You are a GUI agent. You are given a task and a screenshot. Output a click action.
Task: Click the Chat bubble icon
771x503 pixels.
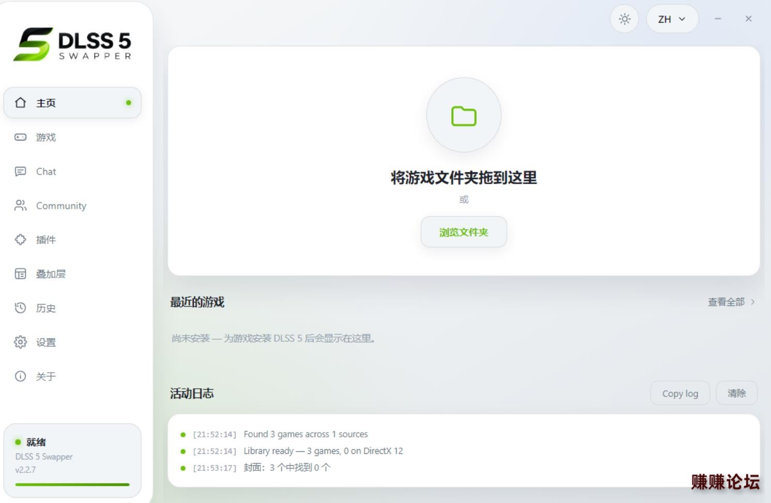[x=20, y=171]
